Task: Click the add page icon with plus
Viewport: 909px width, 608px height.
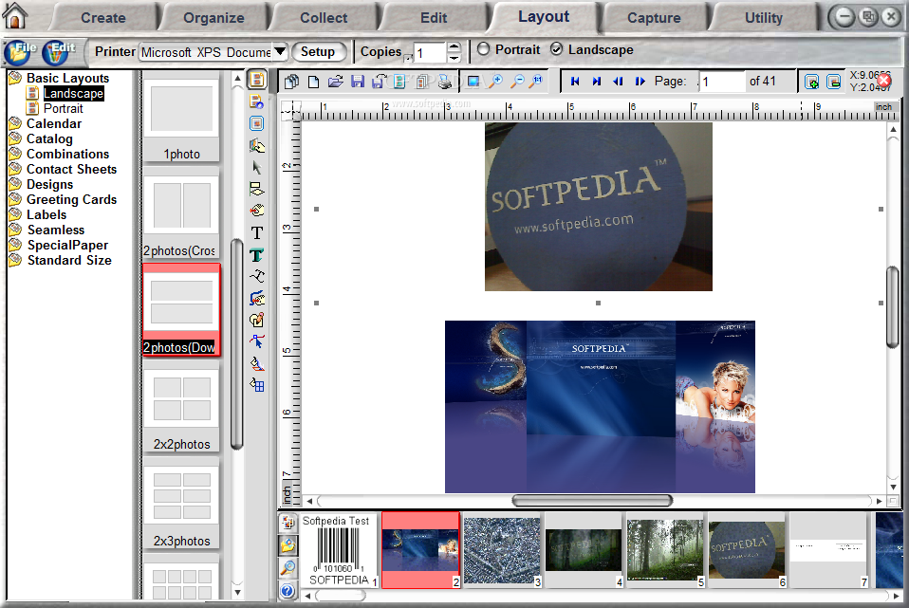Action: [811, 82]
